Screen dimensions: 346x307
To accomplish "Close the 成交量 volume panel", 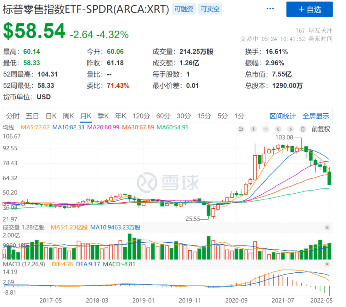I will tap(327, 227).
